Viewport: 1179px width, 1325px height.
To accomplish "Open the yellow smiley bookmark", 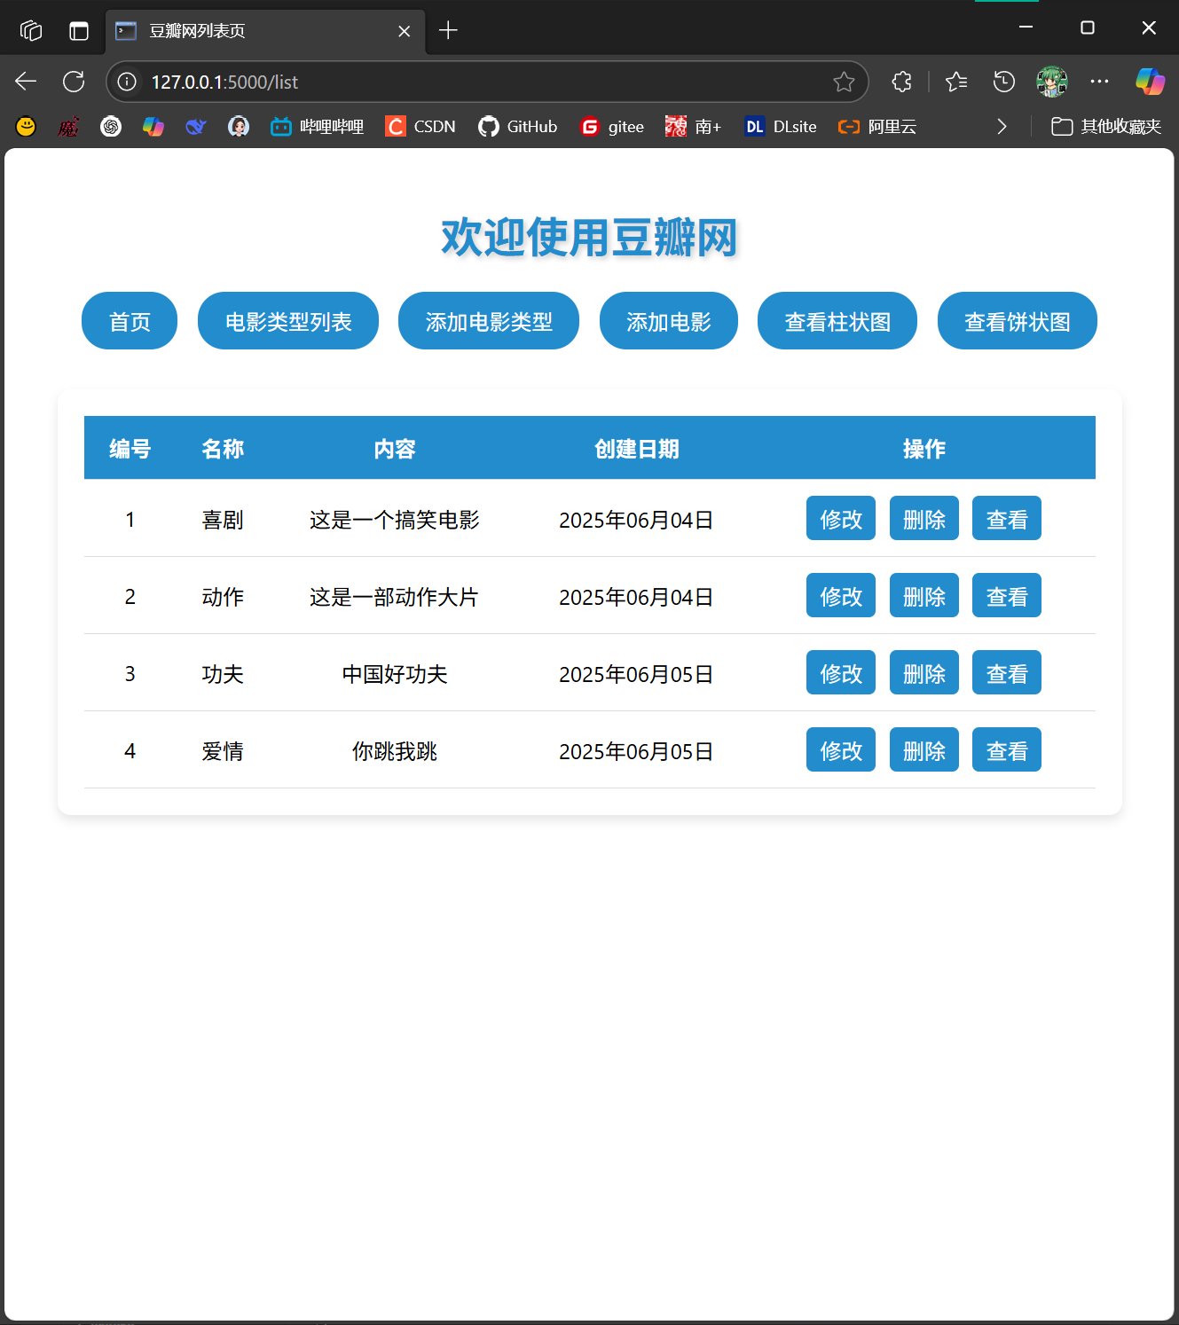I will pos(26,127).
